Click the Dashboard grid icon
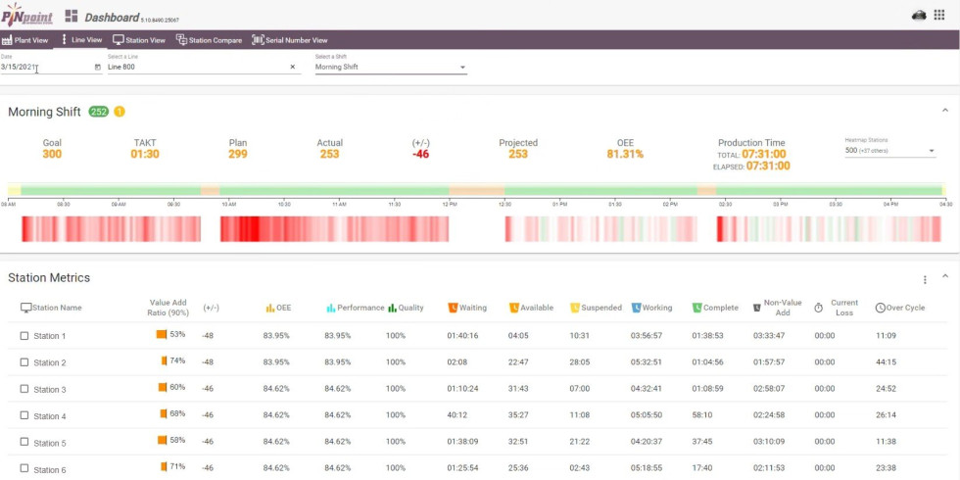The height and width of the screenshot is (480, 960). (72, 17)
